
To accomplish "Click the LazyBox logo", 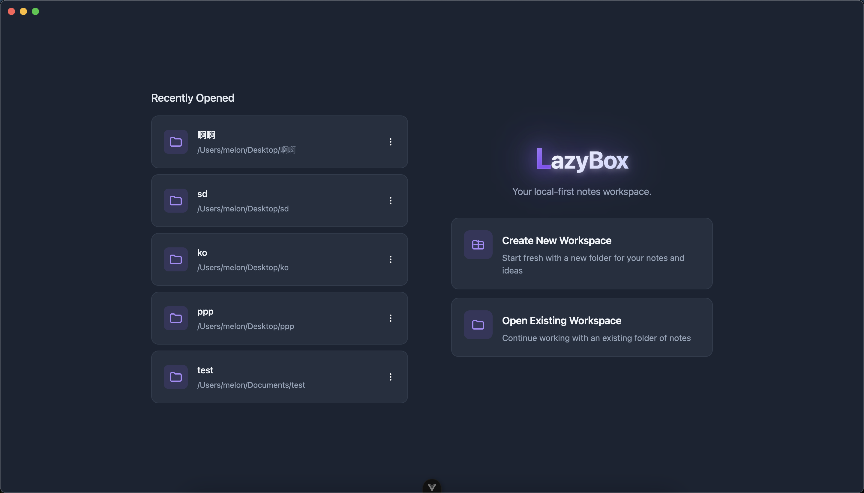I will 582,159.
